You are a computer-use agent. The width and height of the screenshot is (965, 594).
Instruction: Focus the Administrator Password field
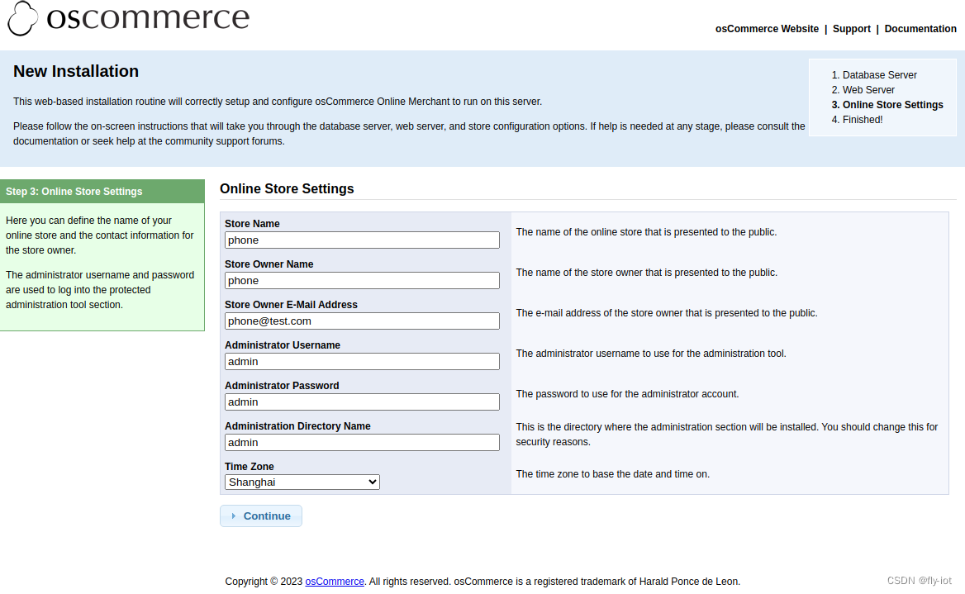(x=362, y=402)
